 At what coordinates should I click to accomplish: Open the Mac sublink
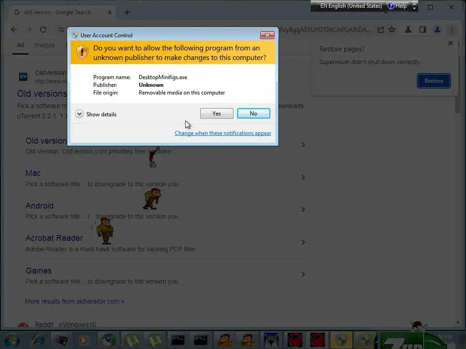tap(33, 173)
